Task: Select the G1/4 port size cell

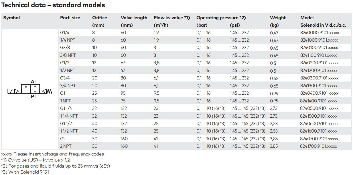Action: [x=65, y=33]
